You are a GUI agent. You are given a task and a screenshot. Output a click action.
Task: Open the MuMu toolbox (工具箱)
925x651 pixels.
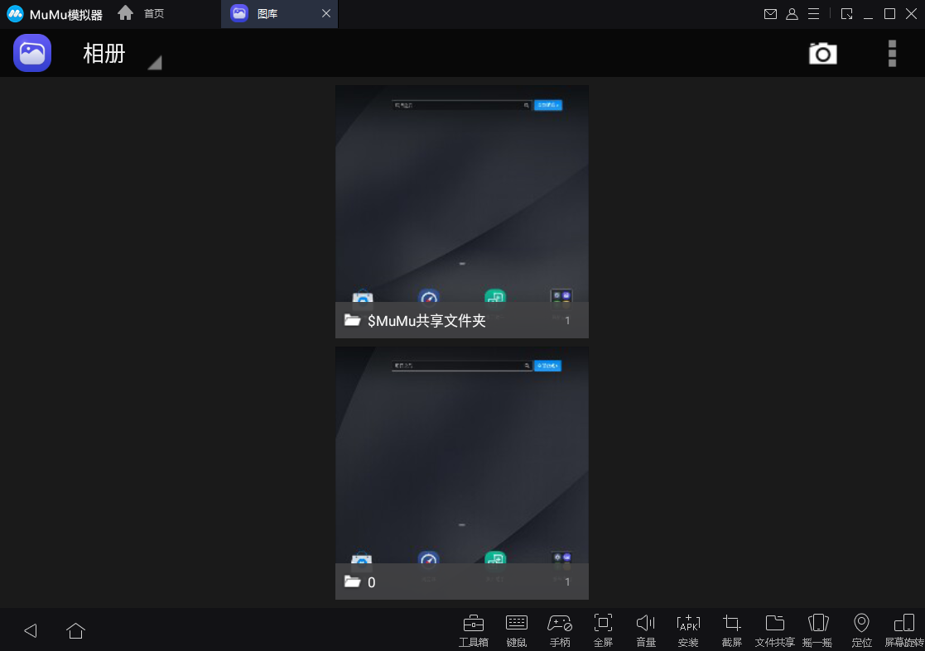(473, 629)
